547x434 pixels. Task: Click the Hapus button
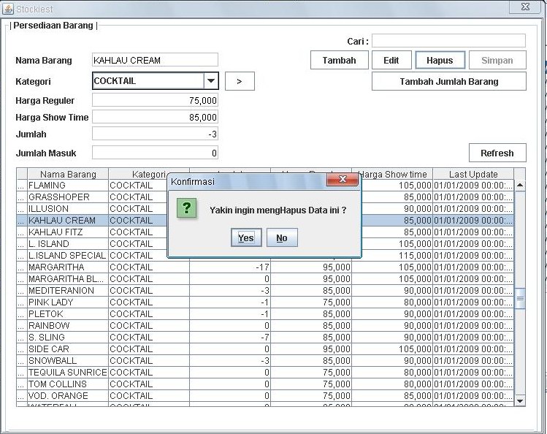[x=440, y=60]
